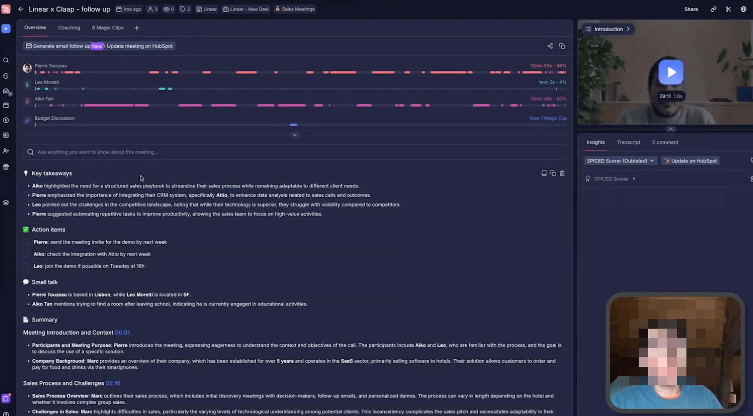Expand the SPICED Scorer section arrow
Viewport: 753px width, 416px height.
pyautogui.click(x=634, y=179)
